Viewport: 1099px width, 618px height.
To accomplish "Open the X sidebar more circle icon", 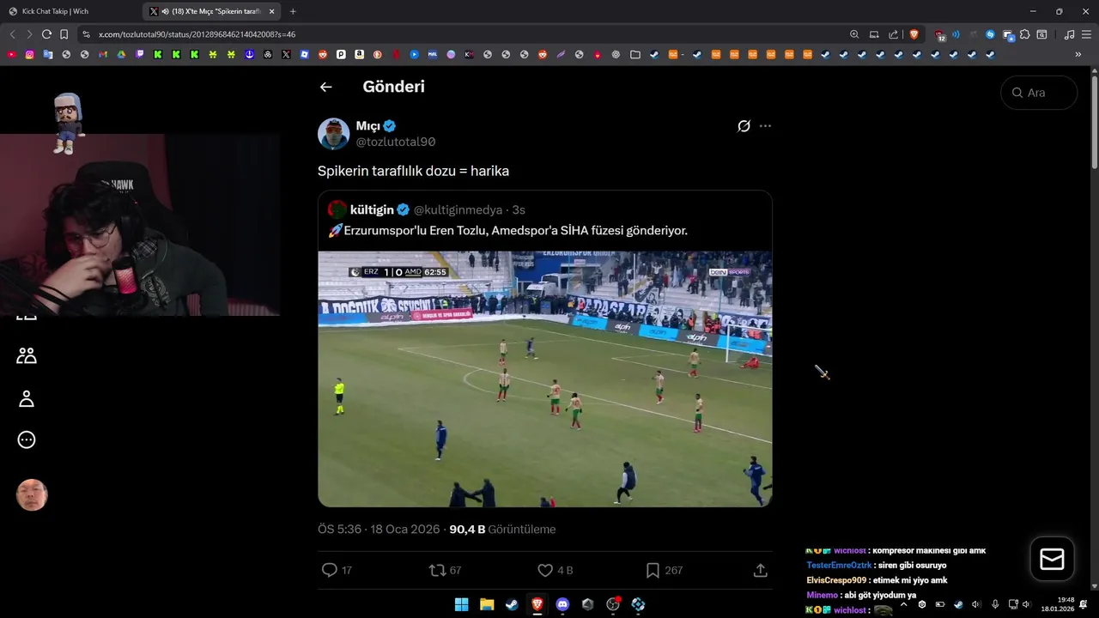I will [27, 440].
